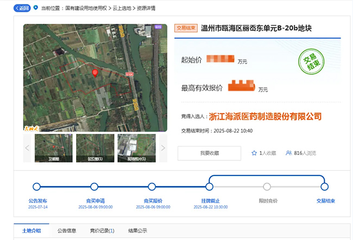This screenshot has height=240, width=353.
Task: Switch to the 公告信息 tab
Action: (67, 231)
